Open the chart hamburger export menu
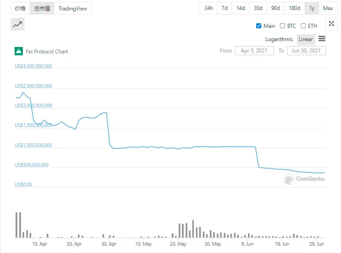The width and height of the screenshot is (341, 253). [x=322, y=39]
